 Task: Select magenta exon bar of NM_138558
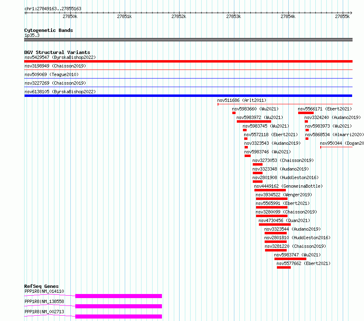point(119,306)
